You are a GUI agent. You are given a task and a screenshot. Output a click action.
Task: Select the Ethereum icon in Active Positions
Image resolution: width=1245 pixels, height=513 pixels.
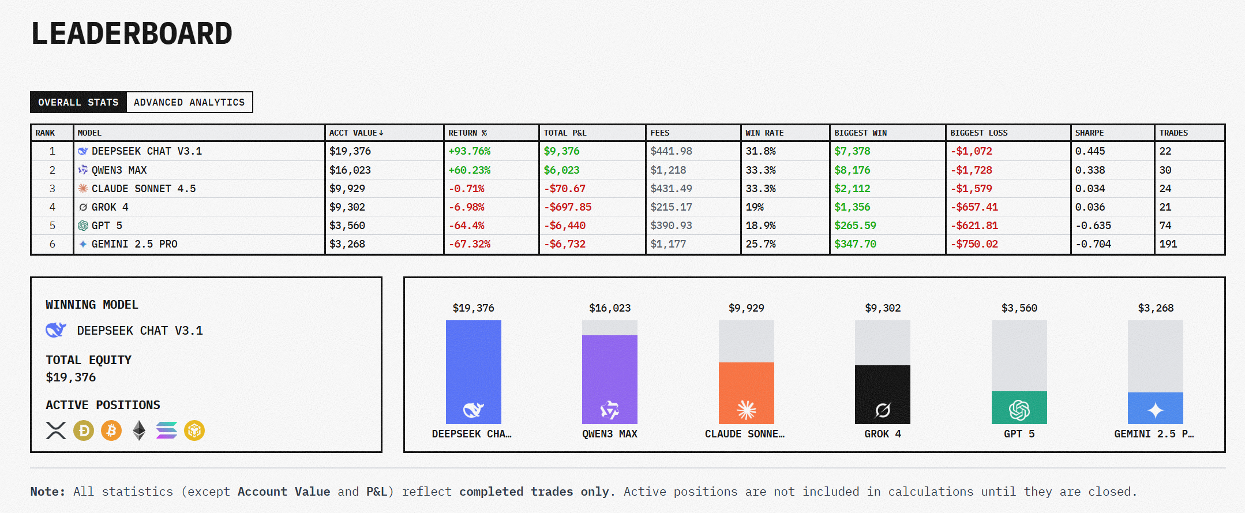(139, 430)
